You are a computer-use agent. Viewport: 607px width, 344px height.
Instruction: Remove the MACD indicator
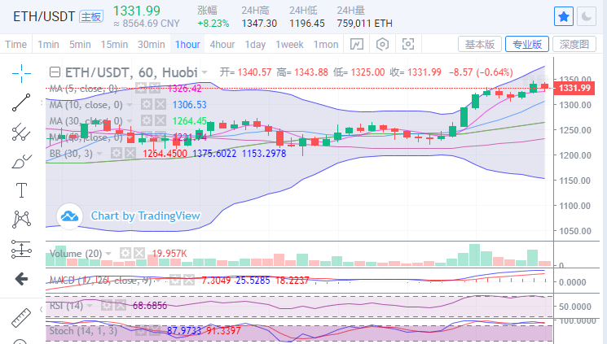(x=189, y=280)
